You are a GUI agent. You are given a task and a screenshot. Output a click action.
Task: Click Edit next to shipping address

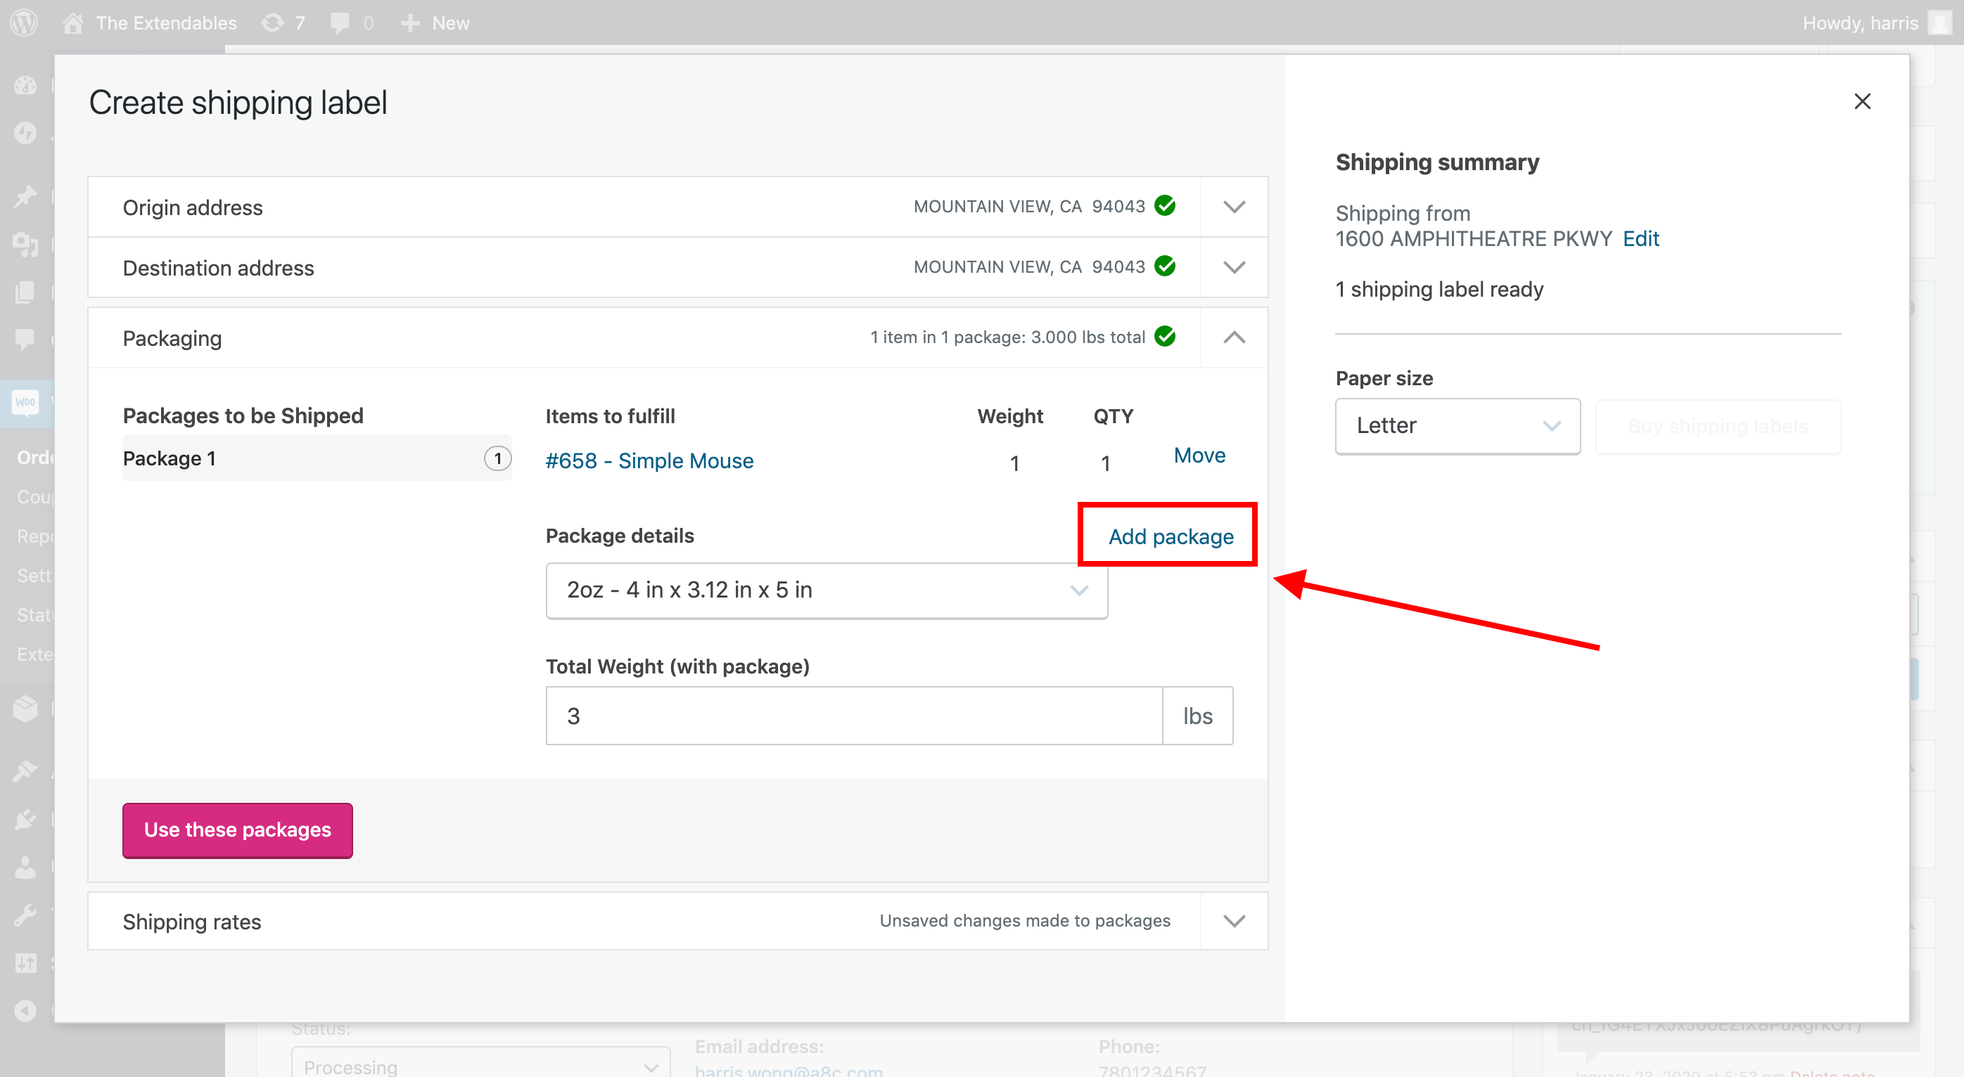click(1640, 238)
